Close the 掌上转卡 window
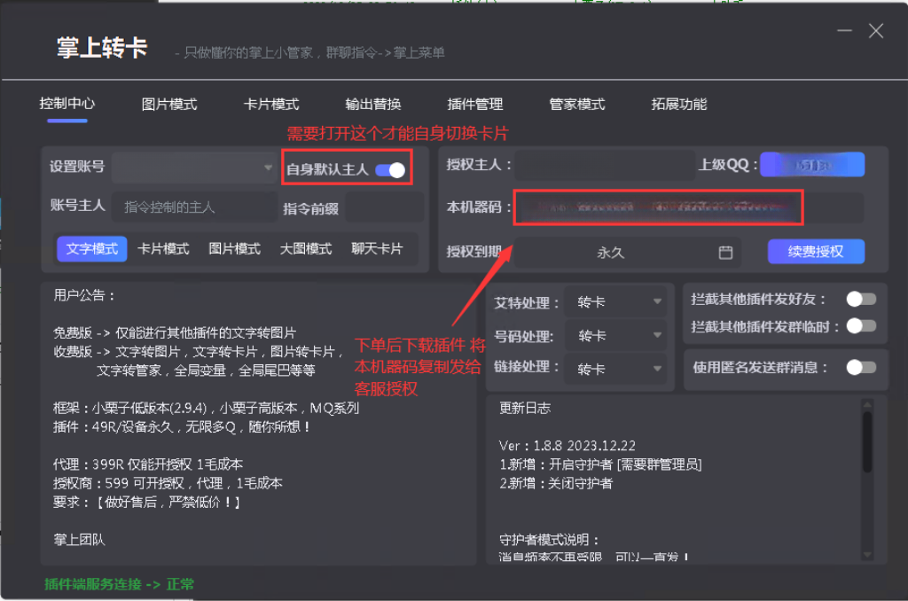This screenshot has height=601, width=908. click(x=876, y=31)
